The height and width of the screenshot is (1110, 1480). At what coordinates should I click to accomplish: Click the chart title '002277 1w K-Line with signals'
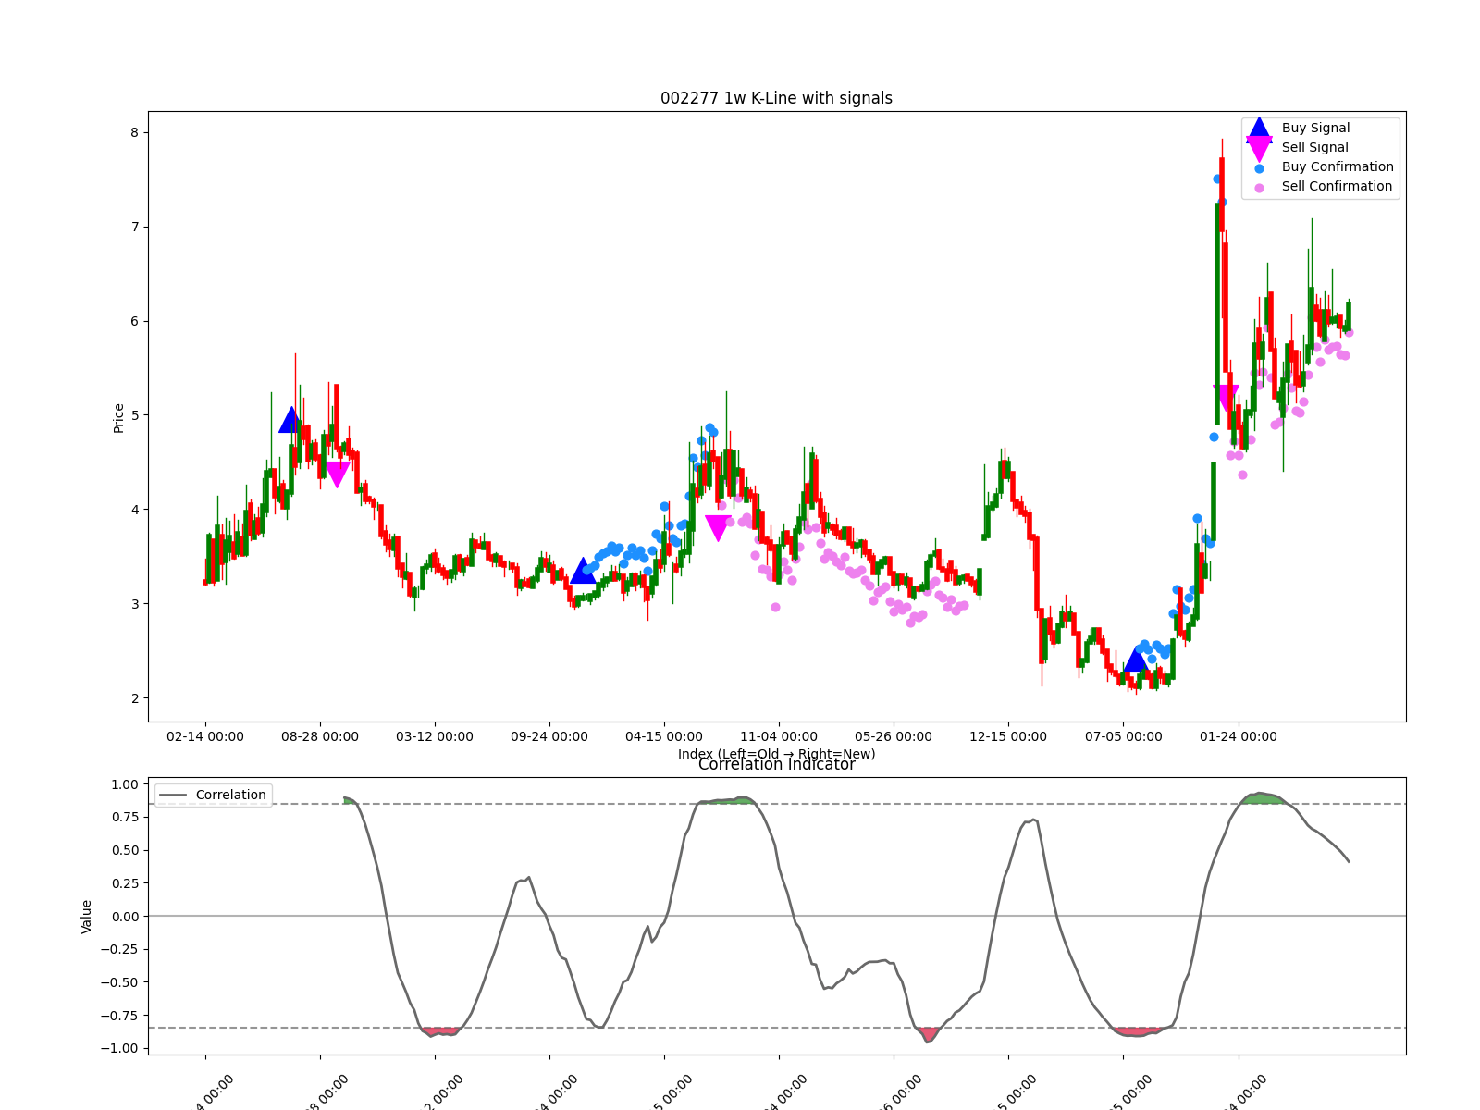(776, 98)
